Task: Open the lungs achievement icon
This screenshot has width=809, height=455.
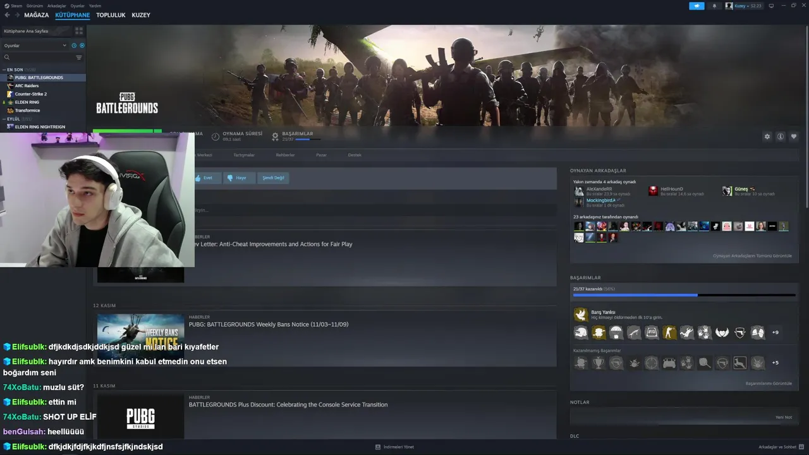Action: point(758,332)
